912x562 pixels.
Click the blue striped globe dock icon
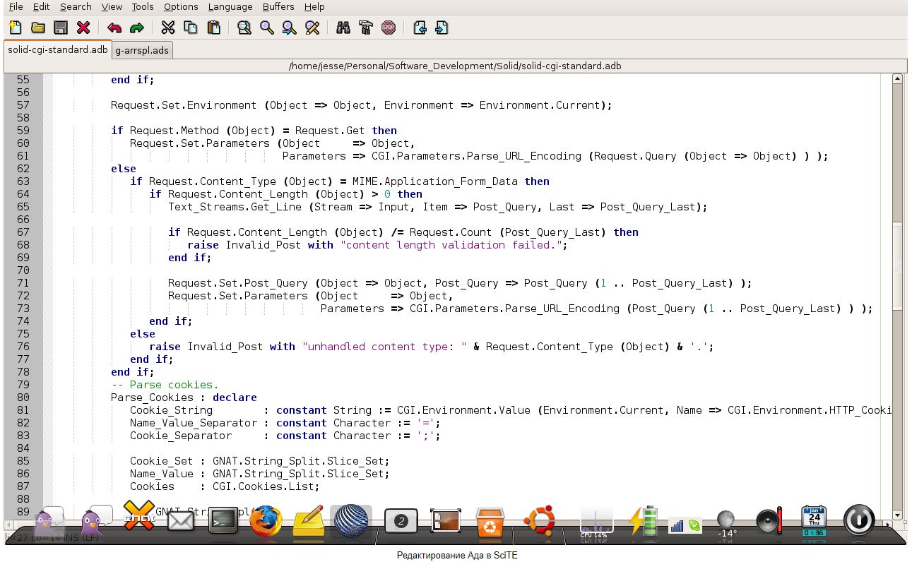351,522
